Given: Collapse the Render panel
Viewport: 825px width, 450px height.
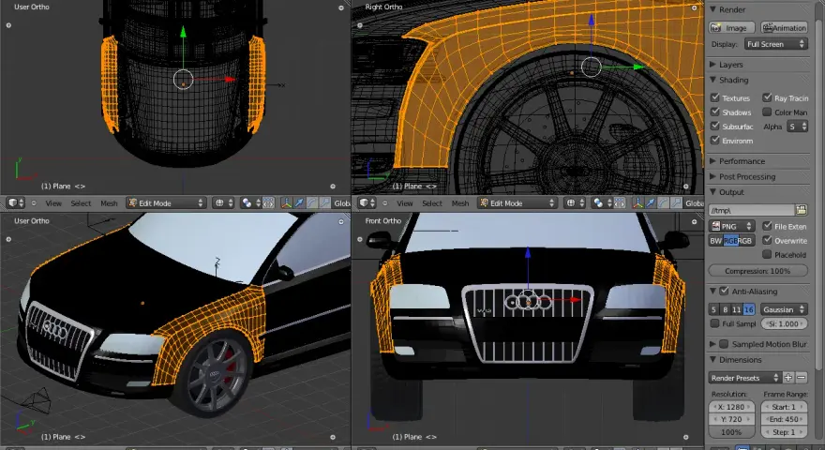Looking at the screenshot, I should click(712, 9).
